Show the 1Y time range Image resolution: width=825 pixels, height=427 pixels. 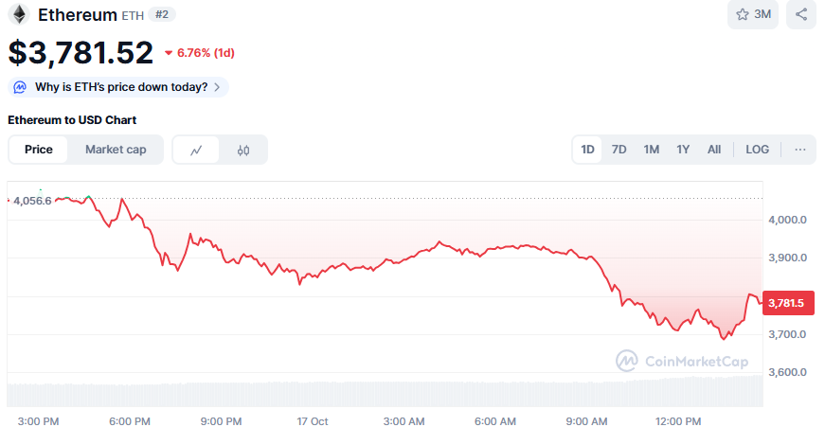pos(682,150)
